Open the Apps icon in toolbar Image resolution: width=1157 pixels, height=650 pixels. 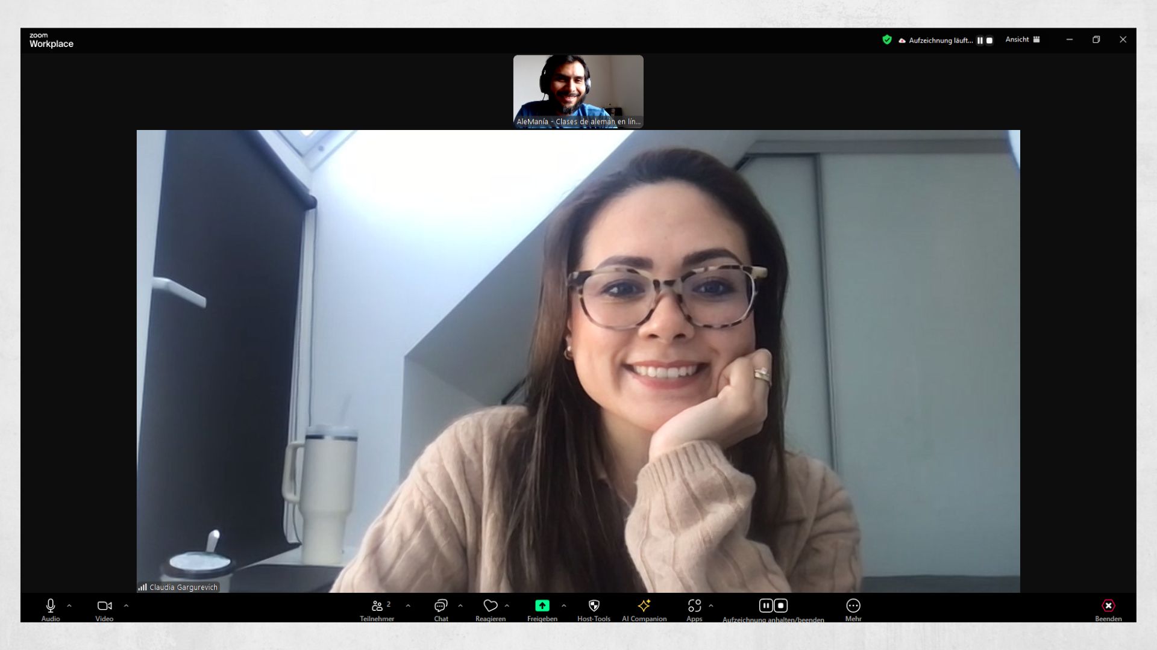[694, 606]
